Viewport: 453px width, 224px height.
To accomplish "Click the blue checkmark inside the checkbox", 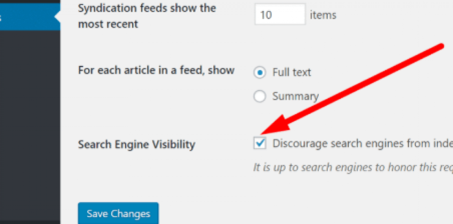I will (260, 143).
